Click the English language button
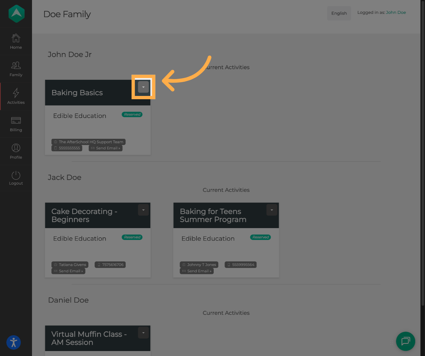The height and width of the screenshot is (356, 425). click(x=339, y=13)
